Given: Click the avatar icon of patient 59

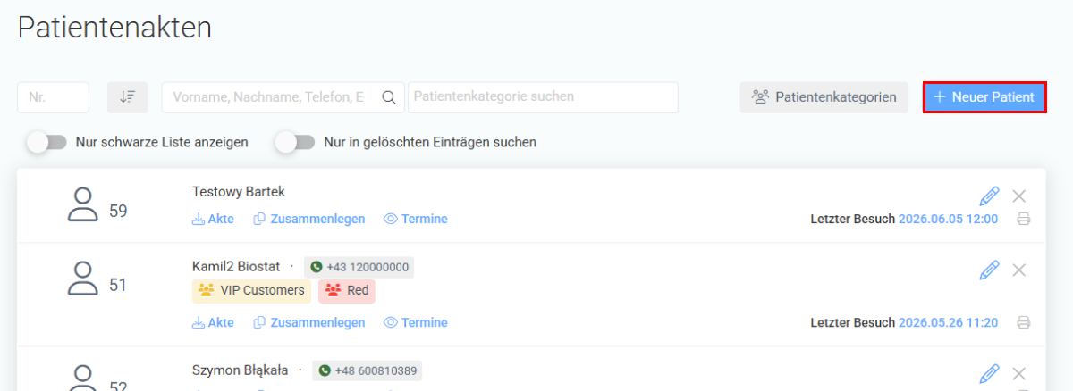Looking at the screenshot, I should [x=83, y=204].
